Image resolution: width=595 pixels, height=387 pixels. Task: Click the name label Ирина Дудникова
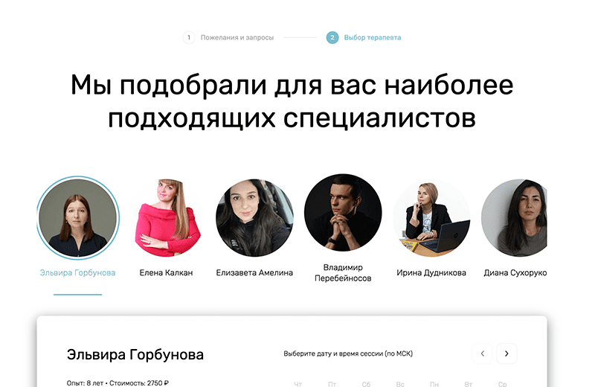click(x=431, y=272)
